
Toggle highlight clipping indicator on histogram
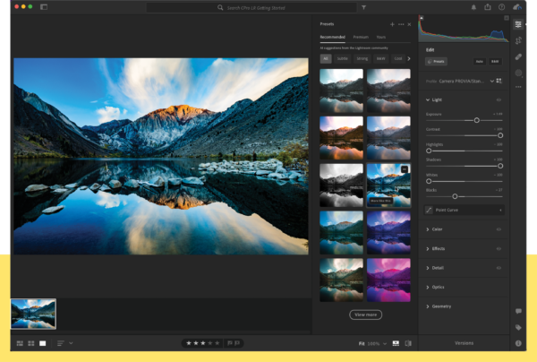[x=507, y=18]
